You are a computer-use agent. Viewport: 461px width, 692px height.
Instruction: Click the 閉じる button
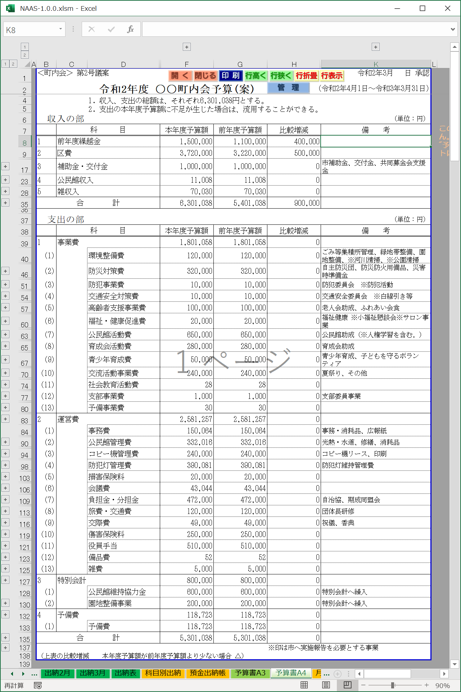pos(205,76)
